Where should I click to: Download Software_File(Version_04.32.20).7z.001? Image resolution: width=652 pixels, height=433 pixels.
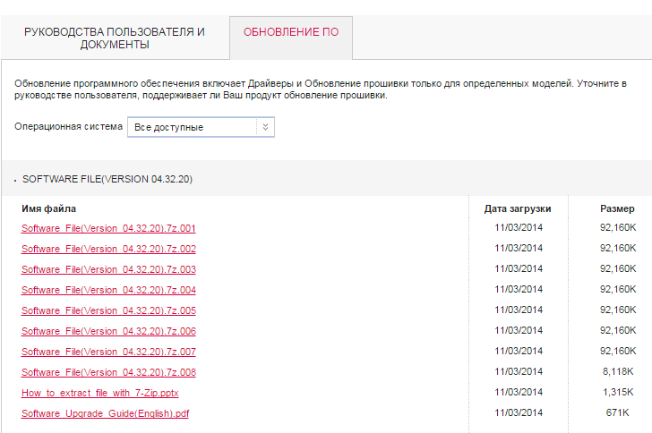(108, 228)
